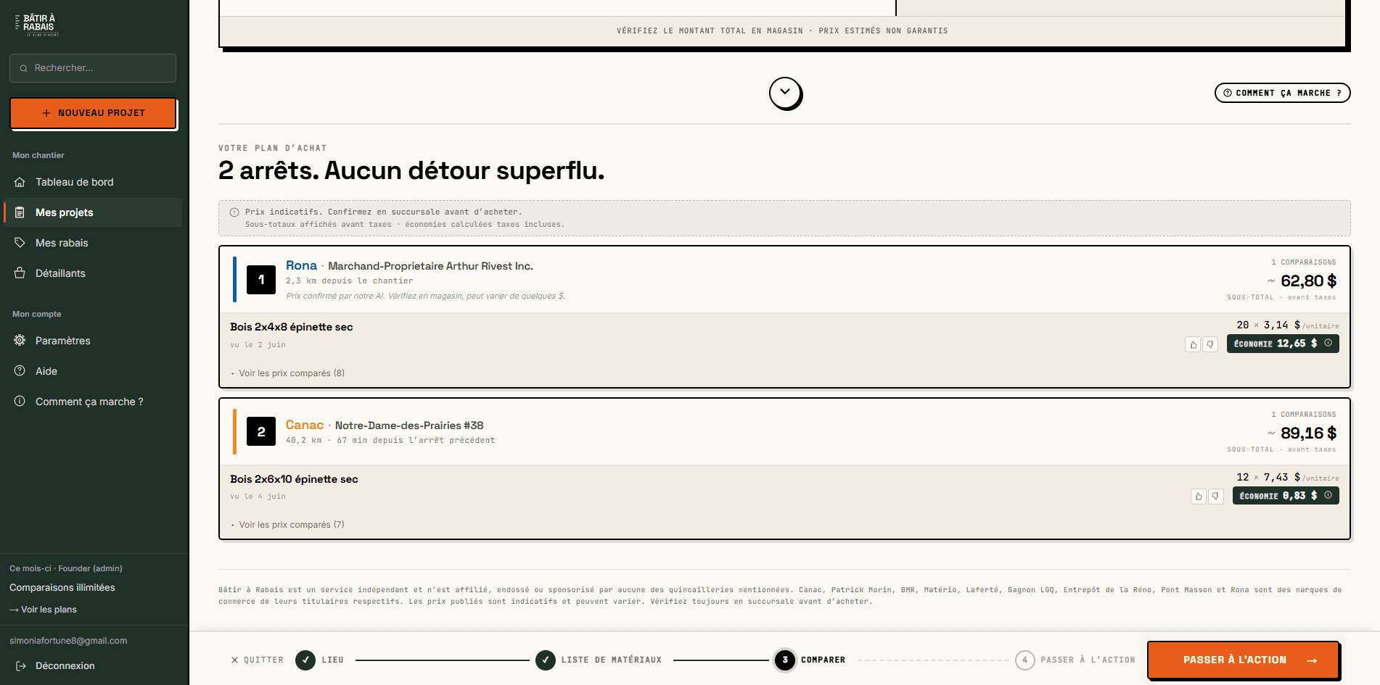Select Mes projets in sidebar
1380x685 pixels.
pos(93,212)
